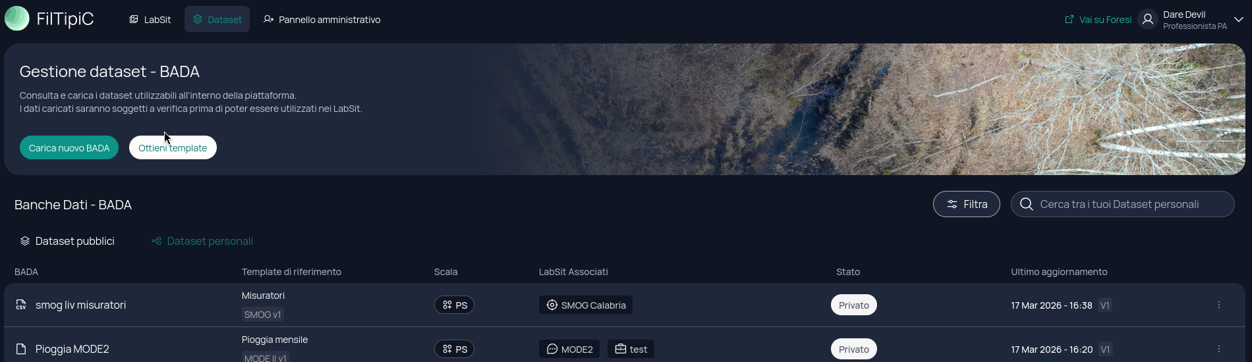Screen dimensions: 1252x362
Task: Follow the Vai su Foresi link
Action: click(1098, 20)
